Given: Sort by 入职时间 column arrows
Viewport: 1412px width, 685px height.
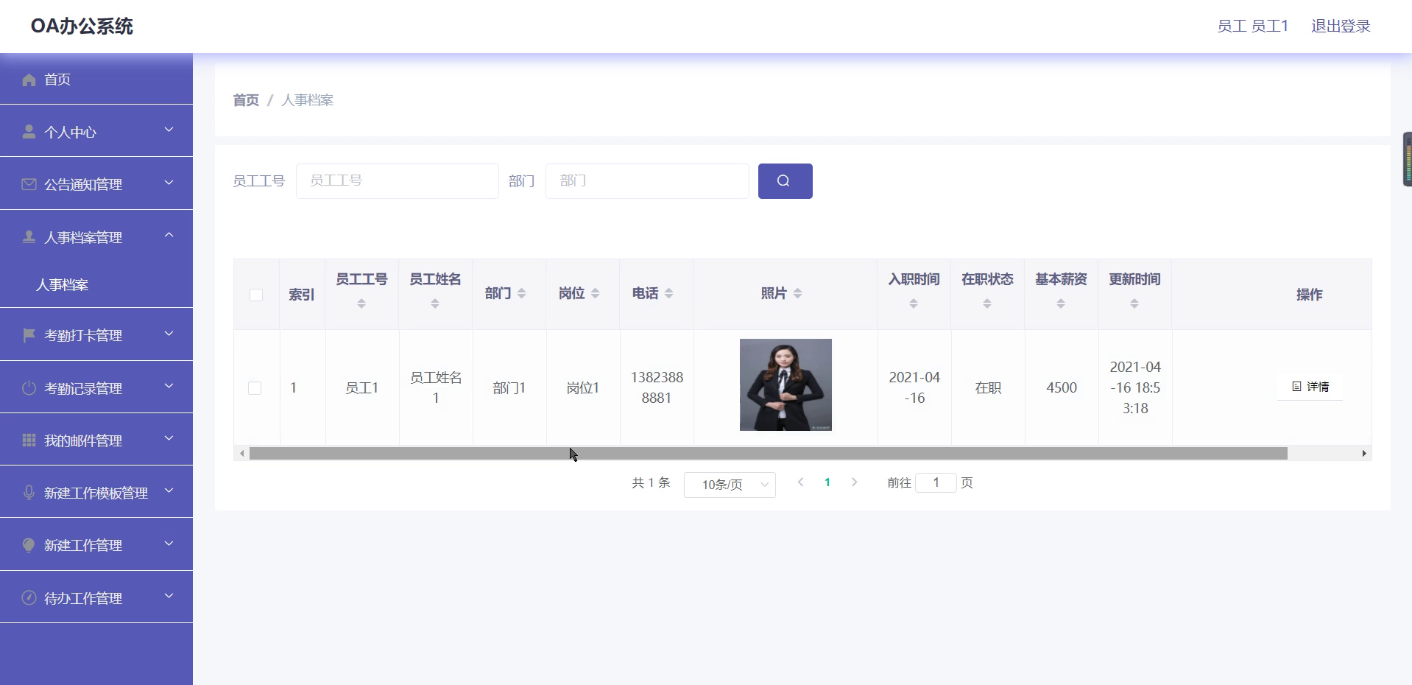Looking at the screenshot, I should pos(914,303).
